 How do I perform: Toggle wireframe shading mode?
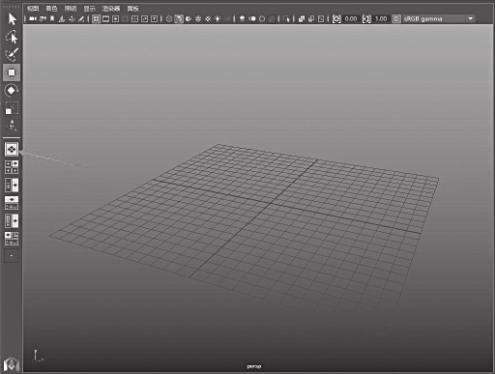pyautogui.click(x=169, y=19)
